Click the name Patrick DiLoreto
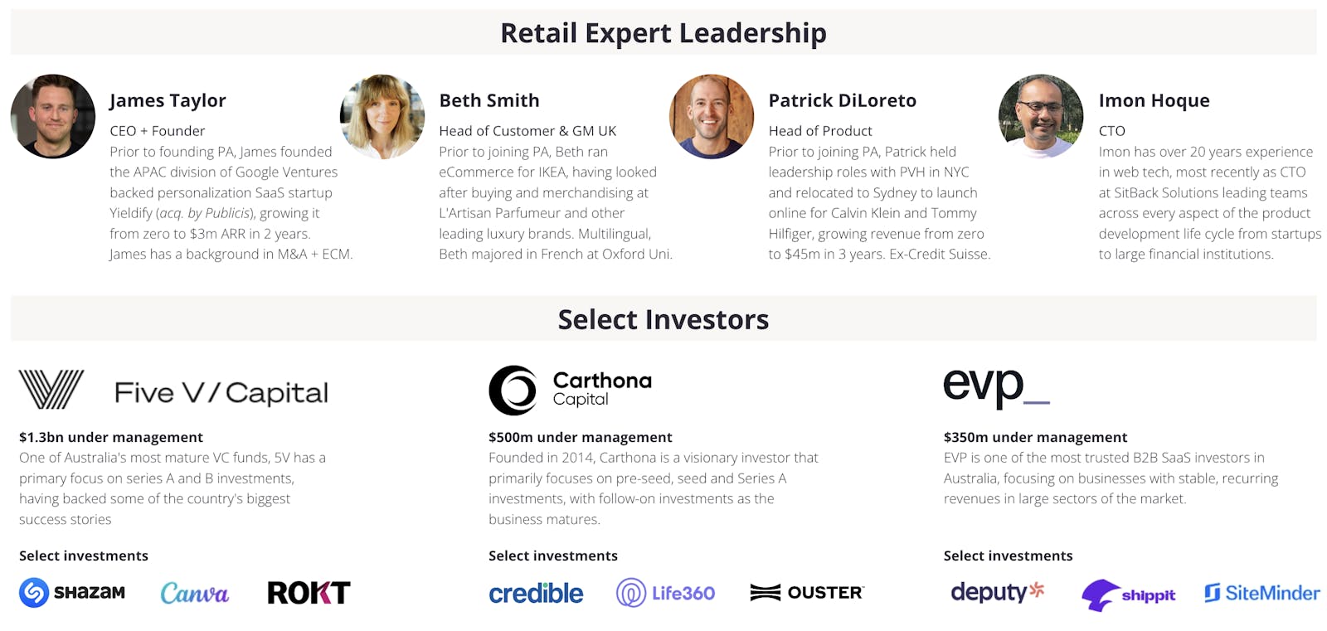This screenshot has height=631, width=1327. 842,100
